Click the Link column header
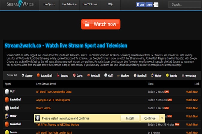This screenshot has height=134, width=202. click(x=197, y=84)
